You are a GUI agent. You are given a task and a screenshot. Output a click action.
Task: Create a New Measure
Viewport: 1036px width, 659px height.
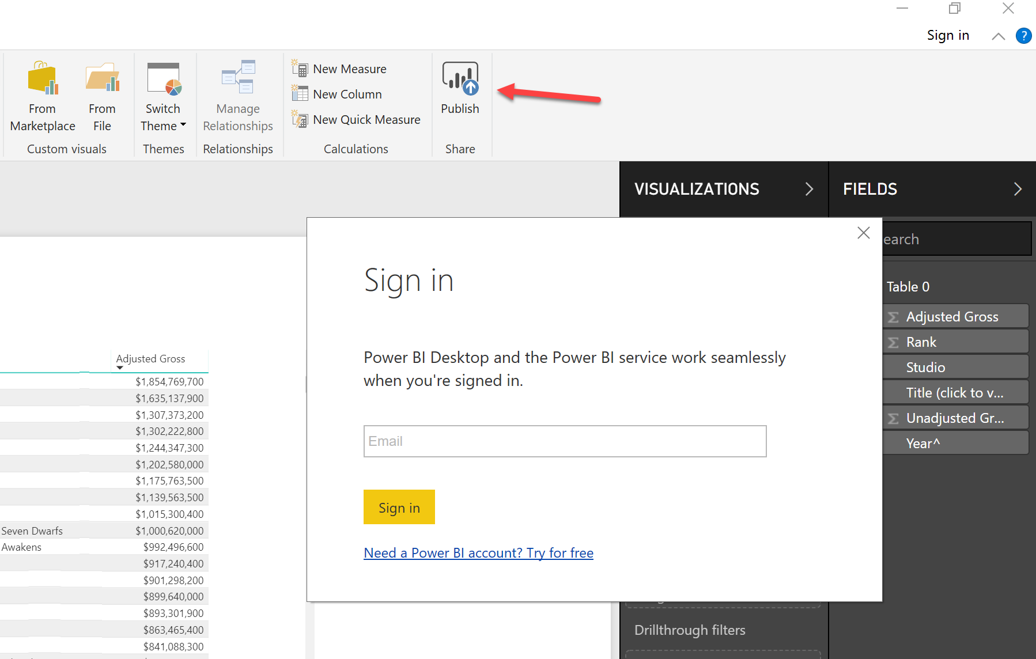pyautogui.click(x=339, y=69)
